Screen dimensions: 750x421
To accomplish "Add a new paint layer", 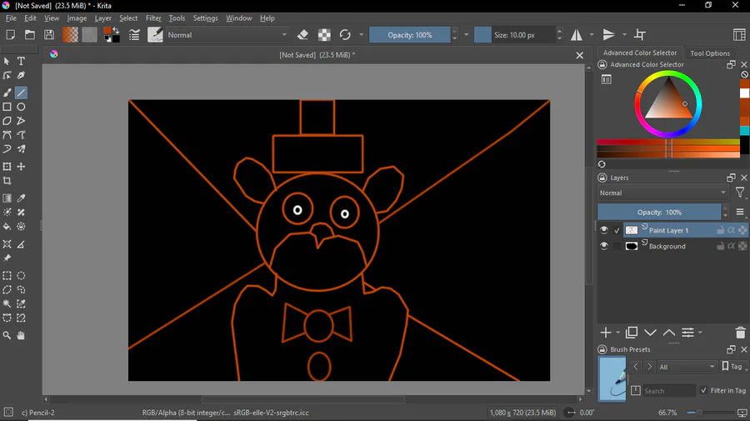I will (x=606, y=333).
